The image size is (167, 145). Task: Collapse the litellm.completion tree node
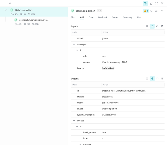pyautogui.click(x=6, y=10)
